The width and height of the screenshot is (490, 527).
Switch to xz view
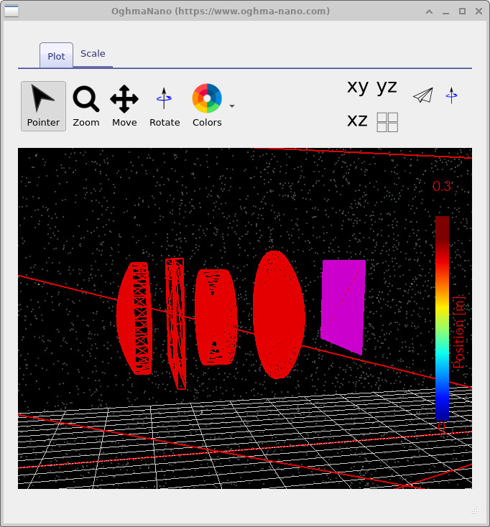pyautogui.click(x=357, y=121)
